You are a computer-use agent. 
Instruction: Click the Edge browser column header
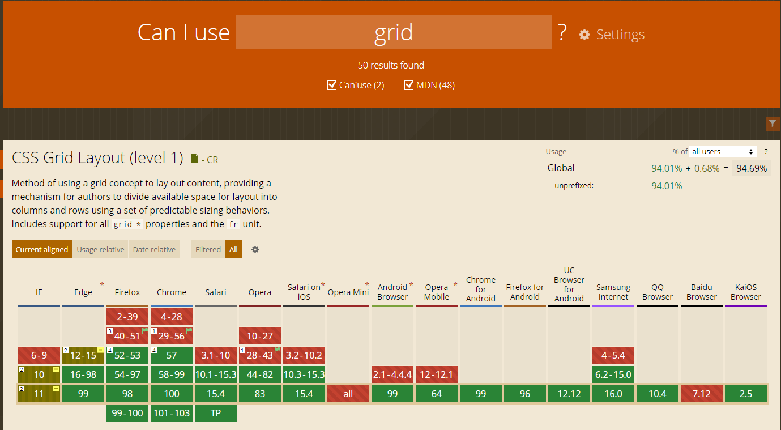(83, 292)
